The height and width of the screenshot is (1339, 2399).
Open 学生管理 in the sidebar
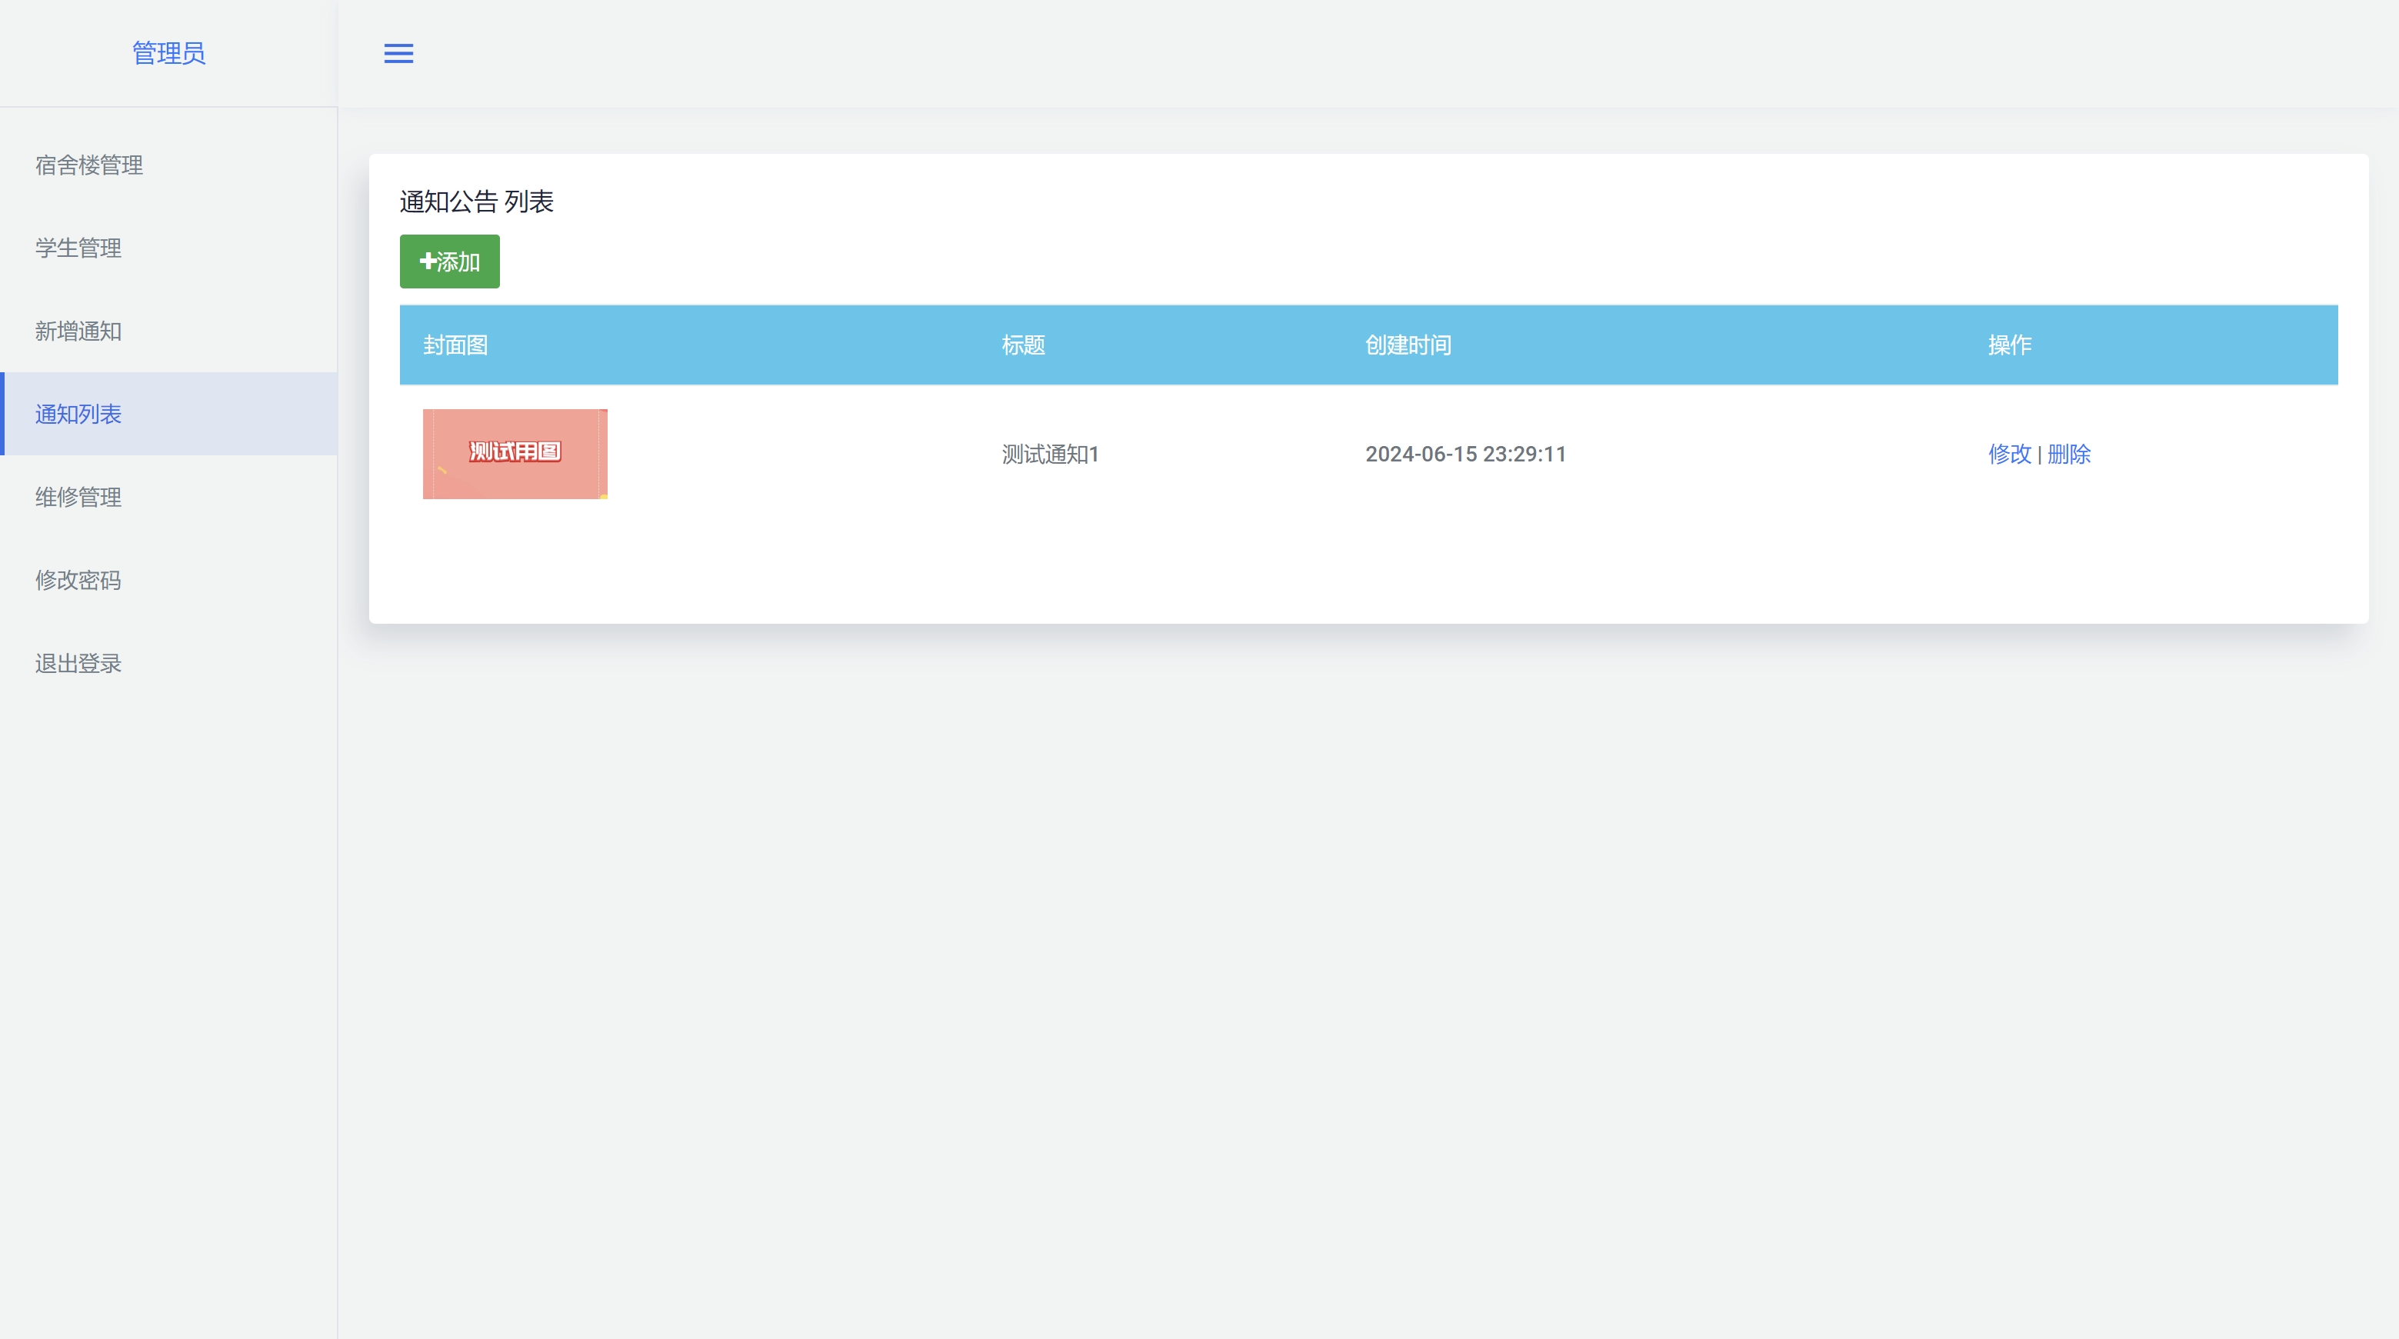coord(78,248)
